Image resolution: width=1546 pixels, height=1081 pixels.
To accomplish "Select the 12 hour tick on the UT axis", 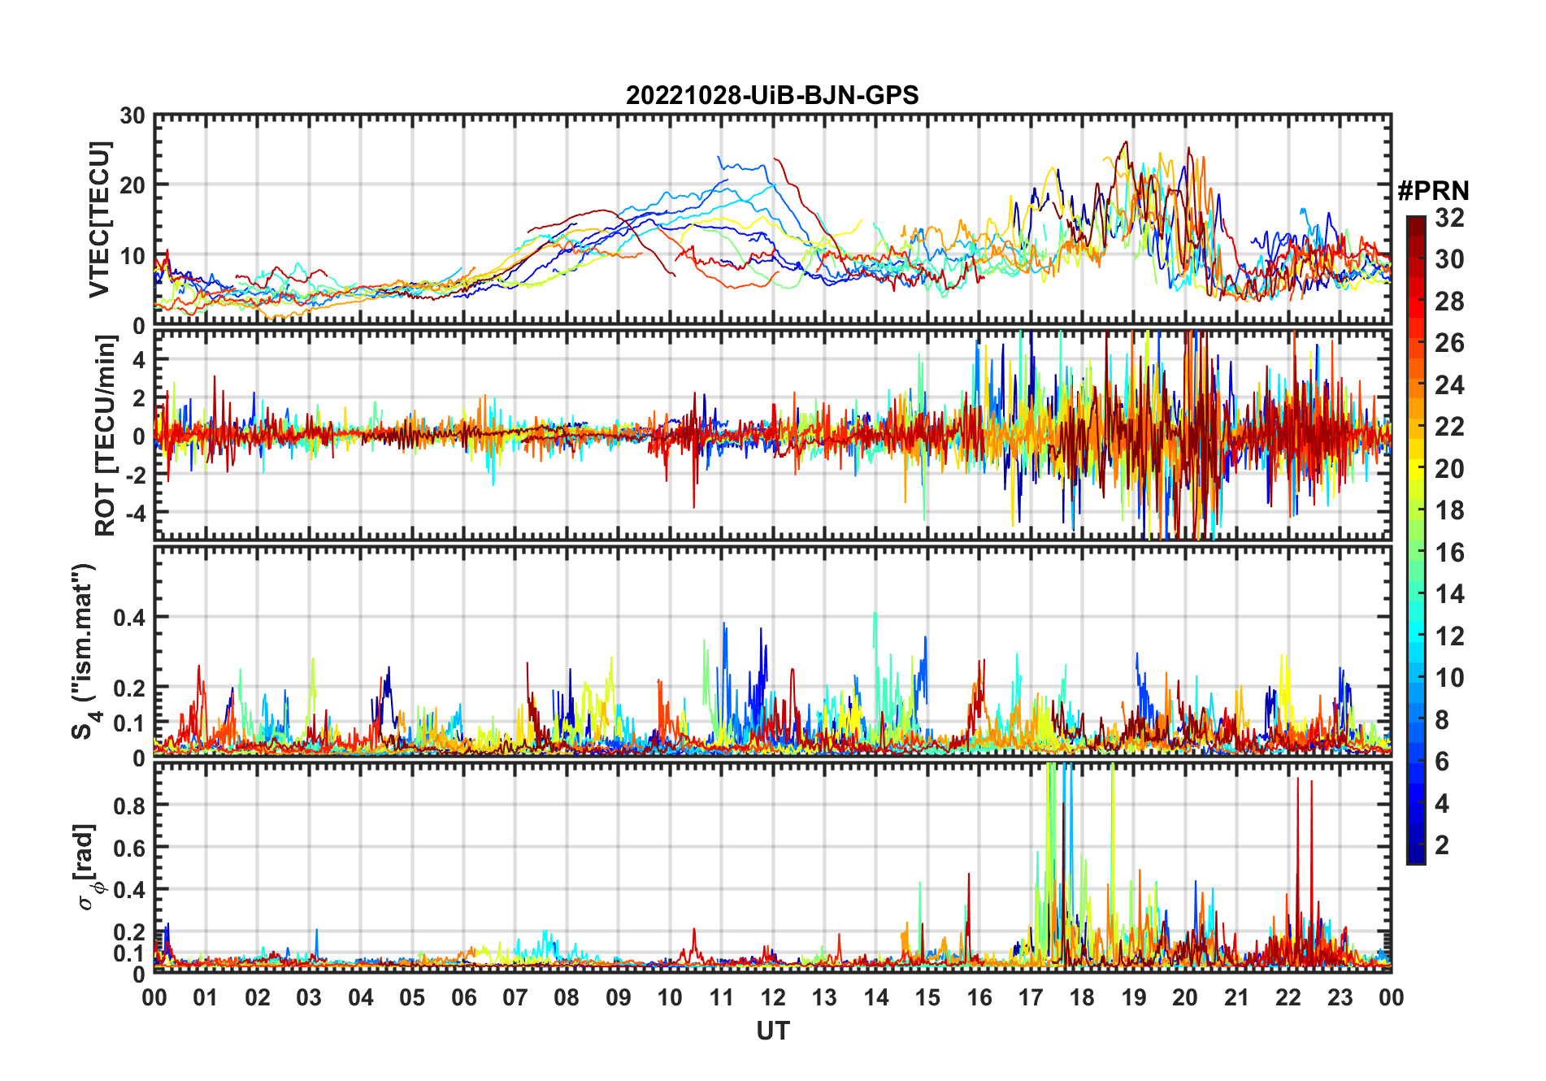I will pyautogui.click(x=772, y=997).
